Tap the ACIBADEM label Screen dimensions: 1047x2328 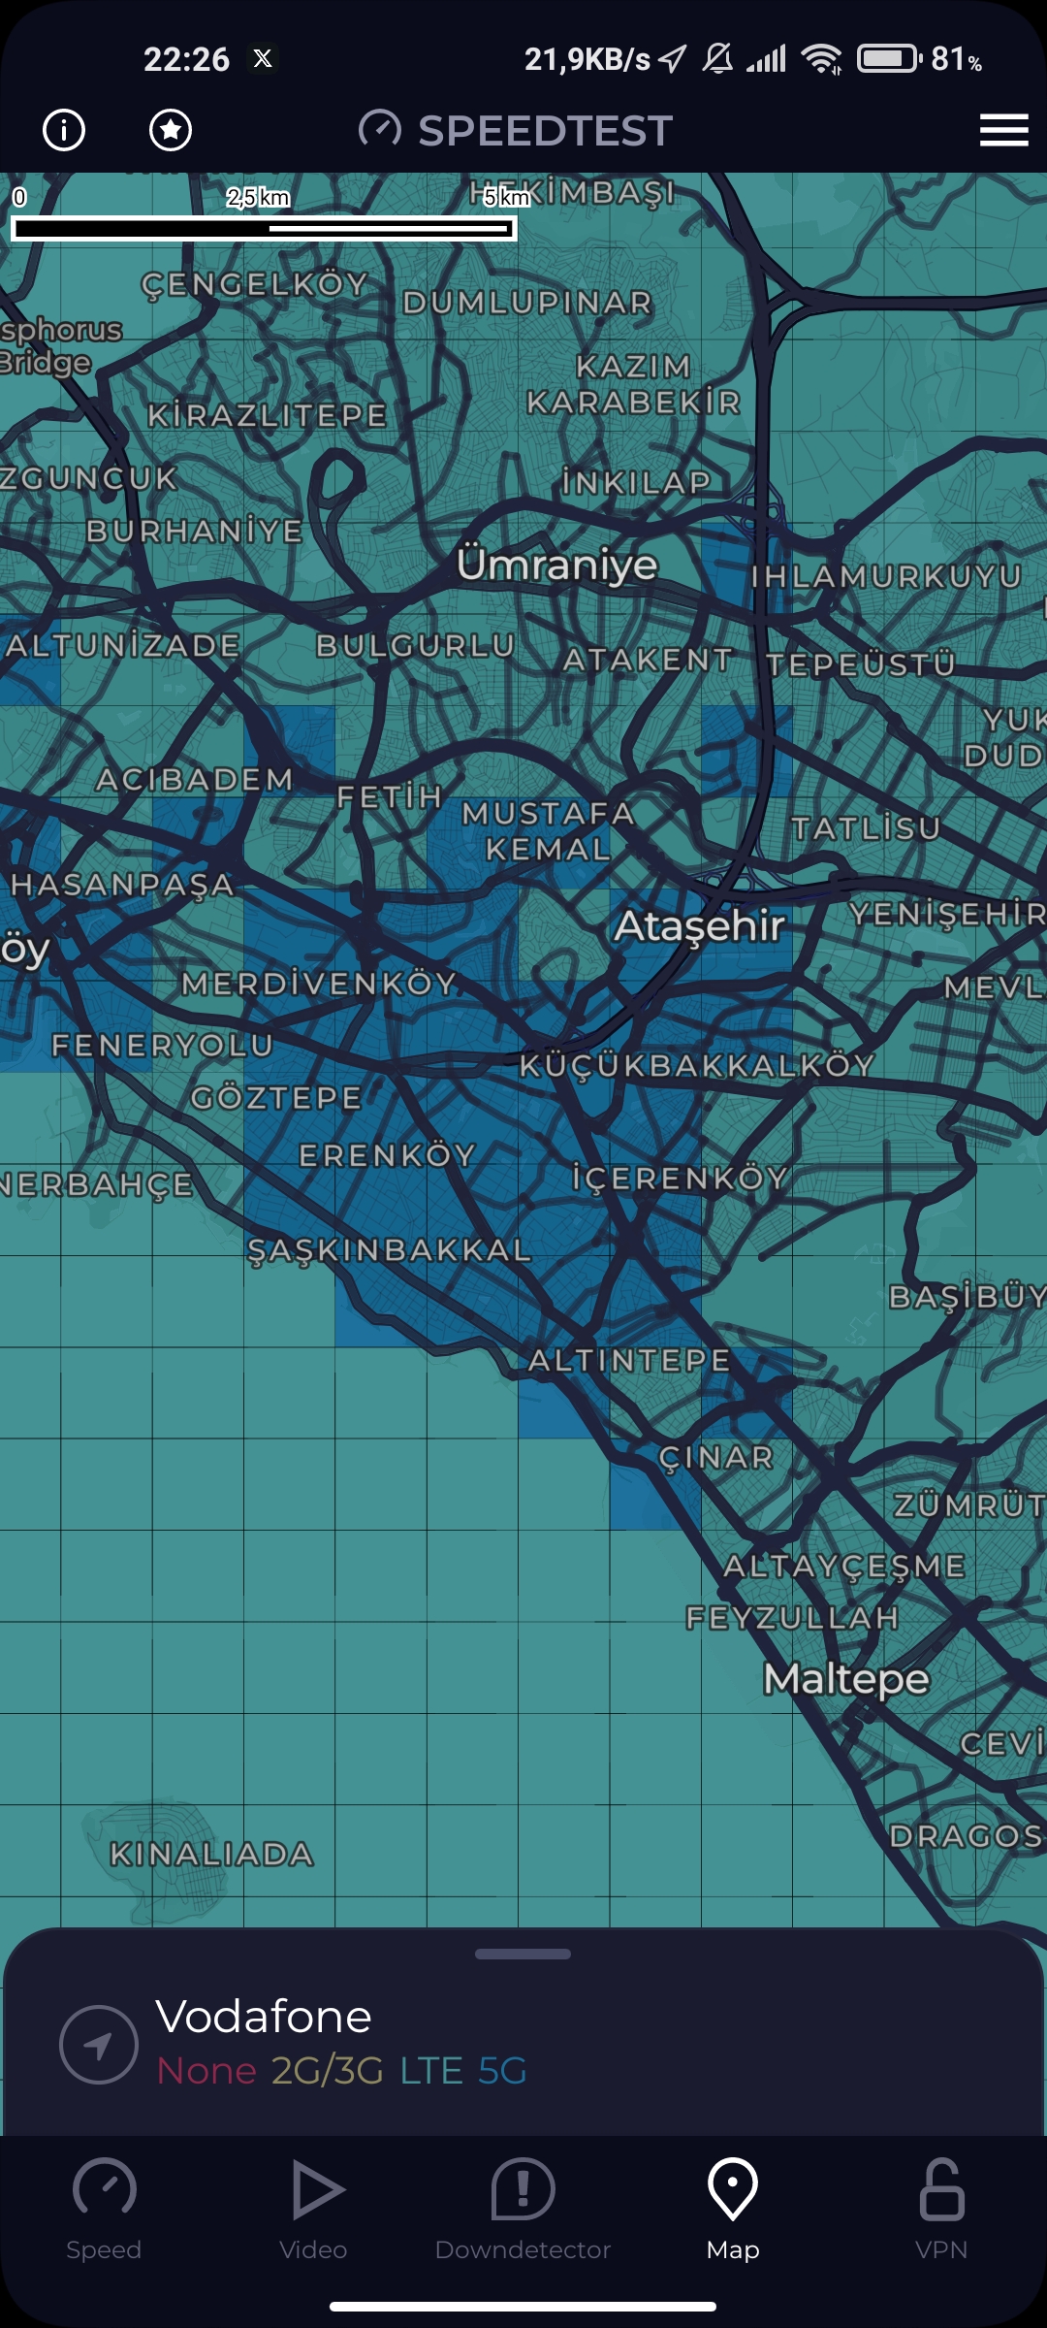click(x=195, y=779)
